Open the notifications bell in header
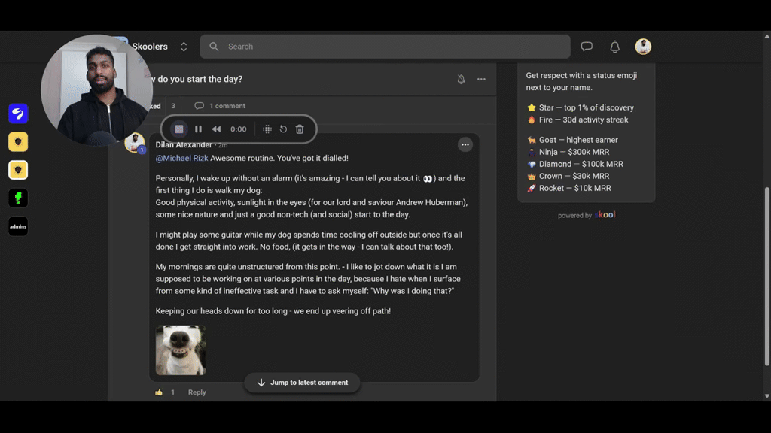Viewport: 771px width, 433px height. (x=614, y=47)
